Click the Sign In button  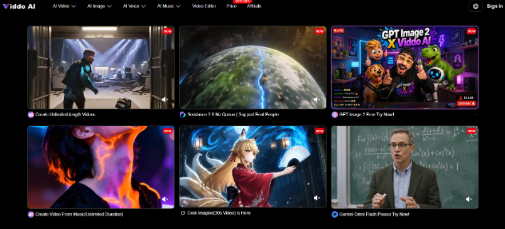coord(494,6)
